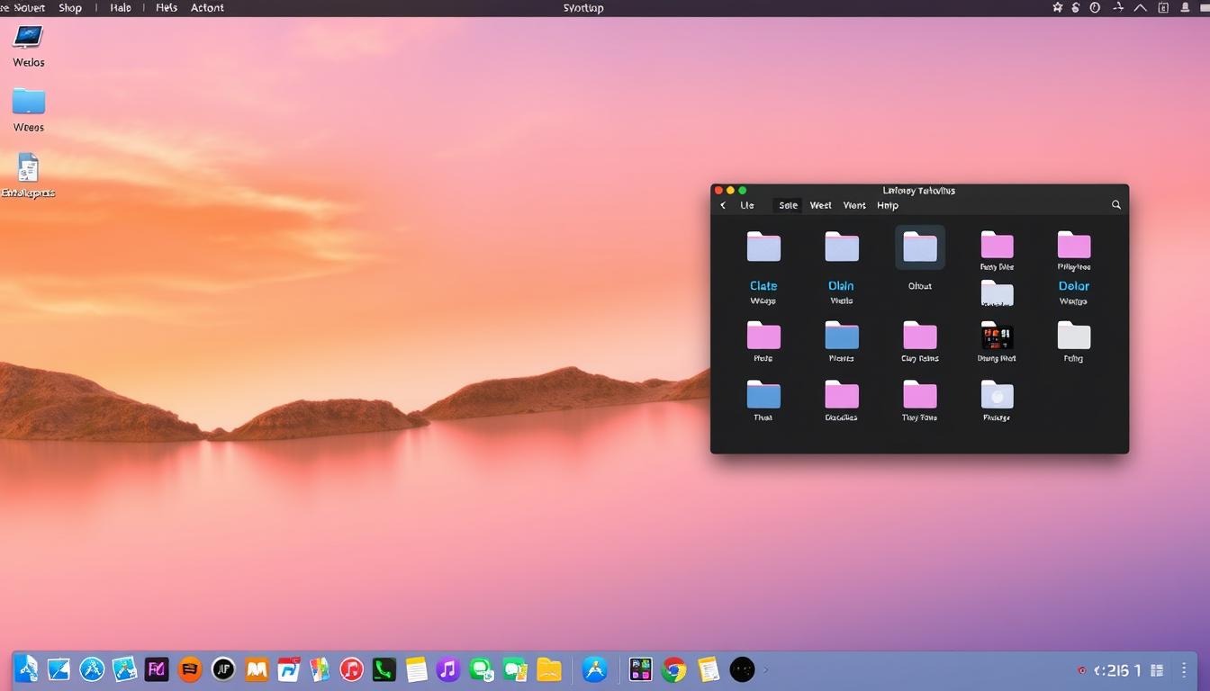This screenshot has width=1210, height=691.
Task: Open the "Sole" menu in file window
Action: (788, 205)
